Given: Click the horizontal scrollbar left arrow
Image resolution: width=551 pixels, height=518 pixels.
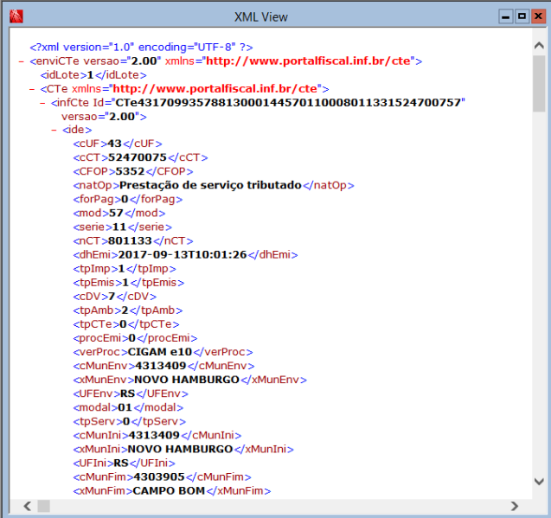Looking at the screenshot, I should [x=28, y=506].
